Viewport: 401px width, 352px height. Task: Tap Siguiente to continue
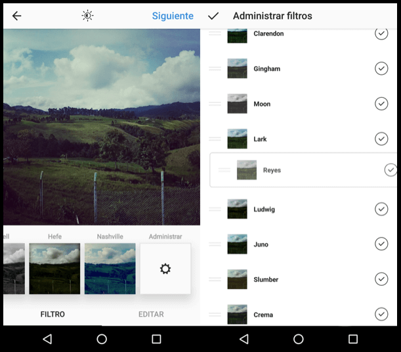coord(173,16)
